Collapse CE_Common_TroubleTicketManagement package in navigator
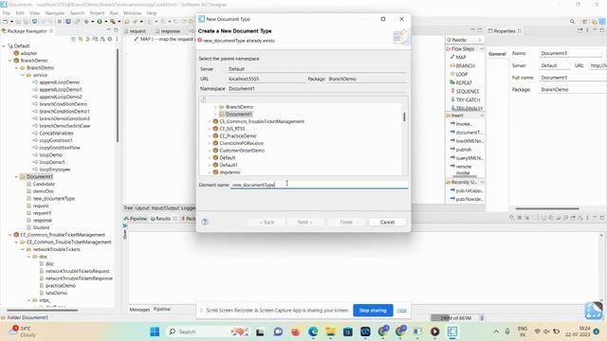Viewport: 607px width, 341px height. pyautogui.click(x=10, y=235)
